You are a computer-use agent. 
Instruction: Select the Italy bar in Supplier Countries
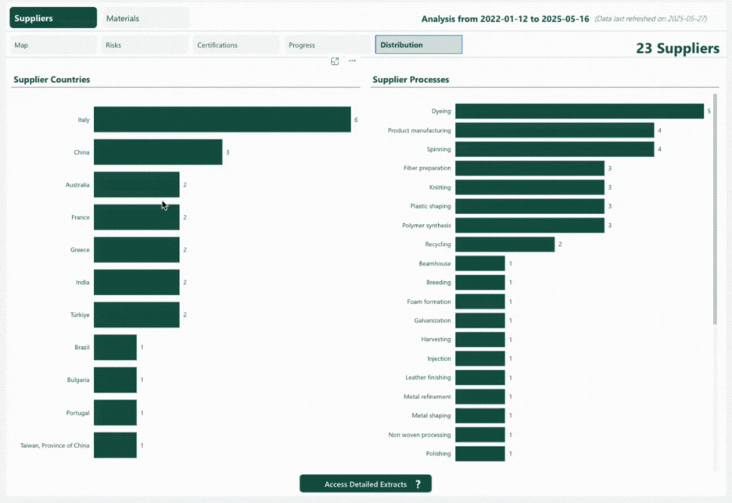(x=221, y=120)
